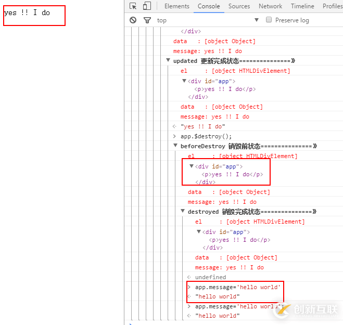This screenshot has height=325, width=343.
Task: Select the returned string "yes !! I do"
Action: point(202,126)
